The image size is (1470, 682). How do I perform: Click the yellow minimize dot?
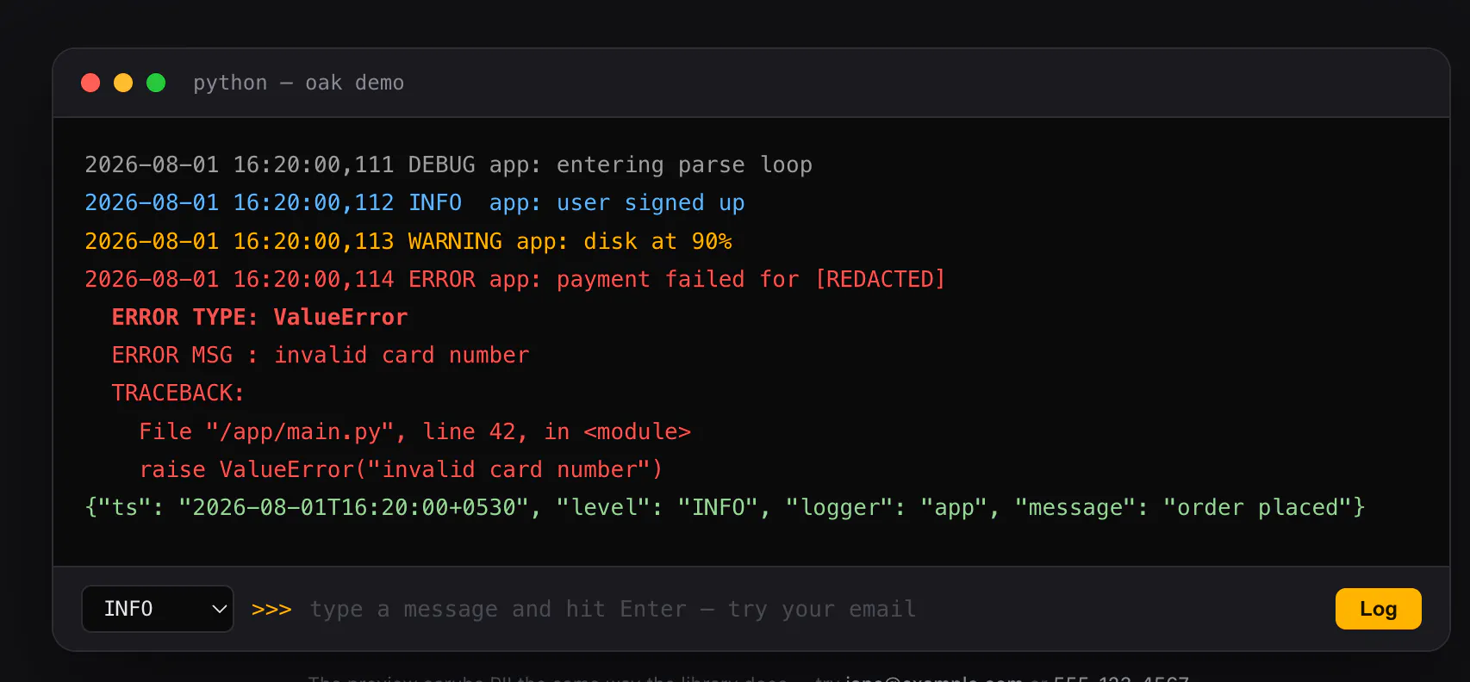[123, 83]
